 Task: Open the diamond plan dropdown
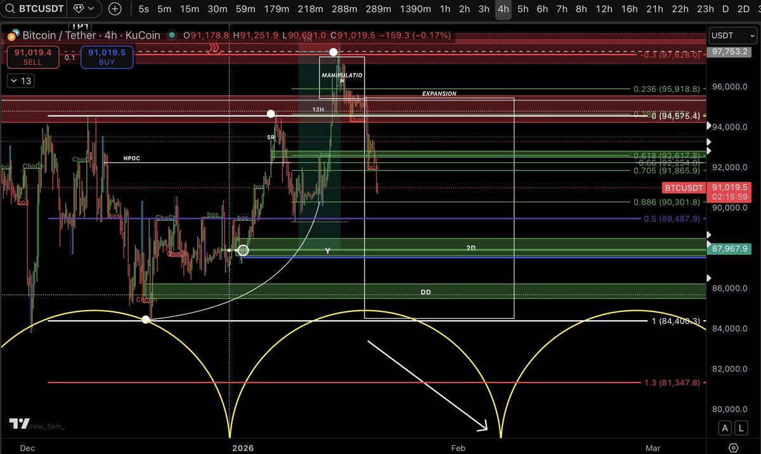click(84, 10)
